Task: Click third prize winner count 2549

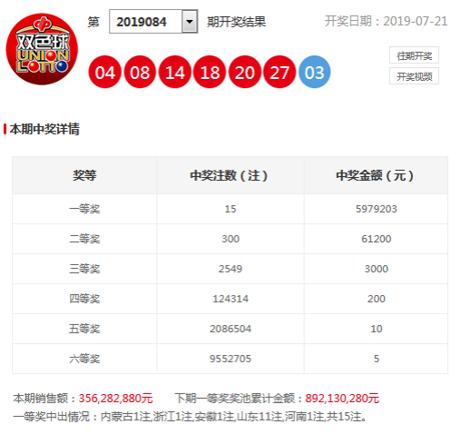Action: coord(230,269)
